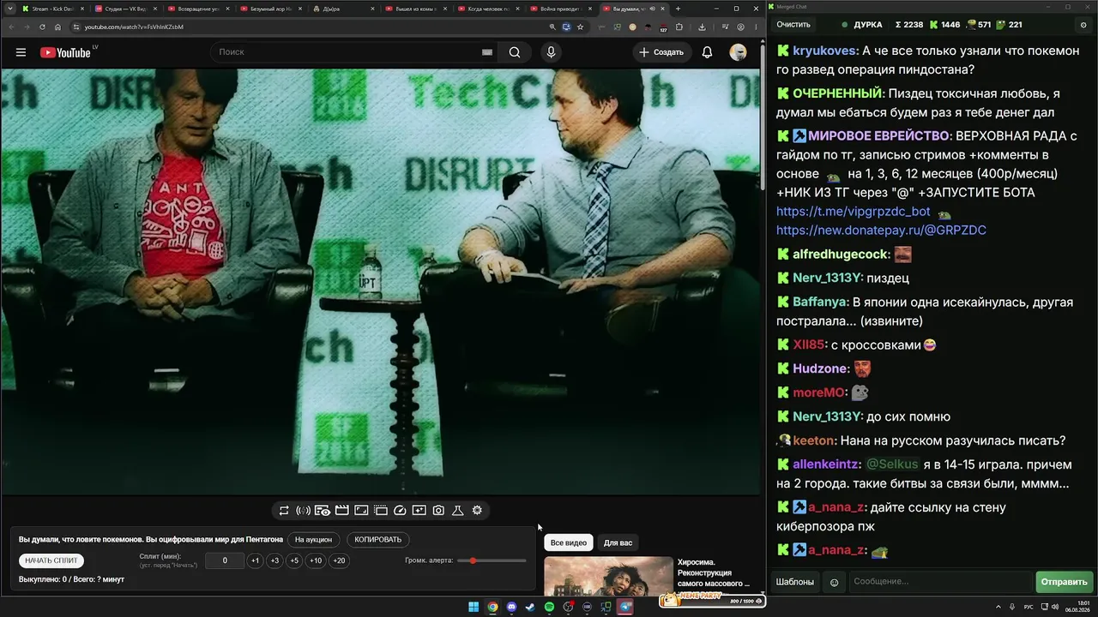Switch to the 'Студия — VK Видео' tab

126,9
